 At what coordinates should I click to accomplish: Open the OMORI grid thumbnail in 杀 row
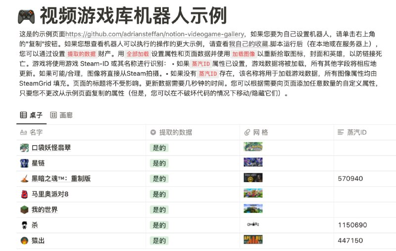click(253, 224)
